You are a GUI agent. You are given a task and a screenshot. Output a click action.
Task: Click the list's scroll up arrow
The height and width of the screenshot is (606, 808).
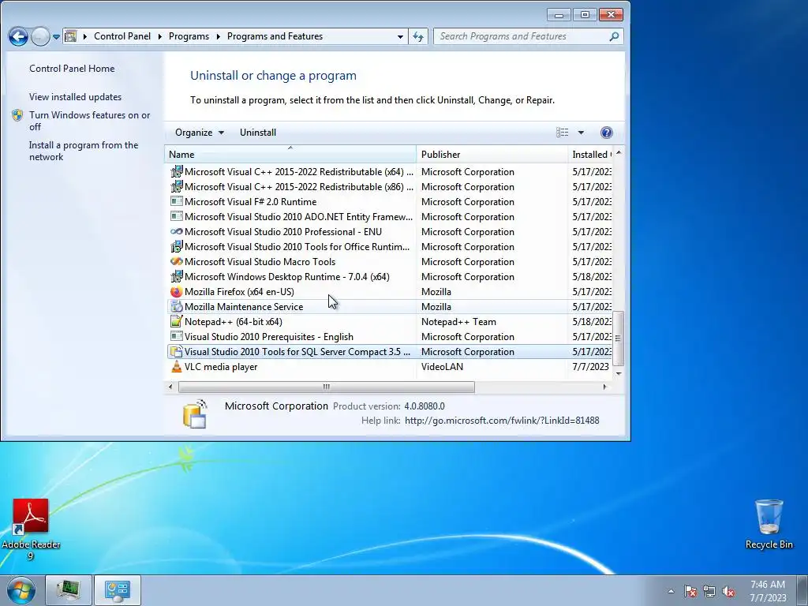click(x=619, y=152)
